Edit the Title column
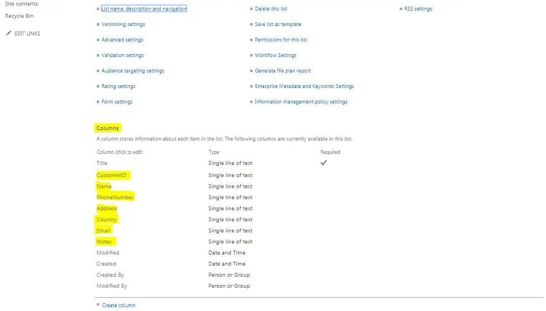Screen dimensions: 546x311 point(102,163)
